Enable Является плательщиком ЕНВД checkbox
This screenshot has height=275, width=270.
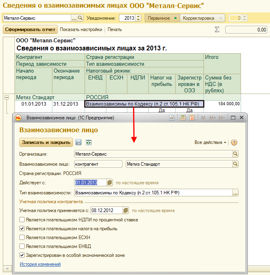pyautogui.click(x=22, y=246)
